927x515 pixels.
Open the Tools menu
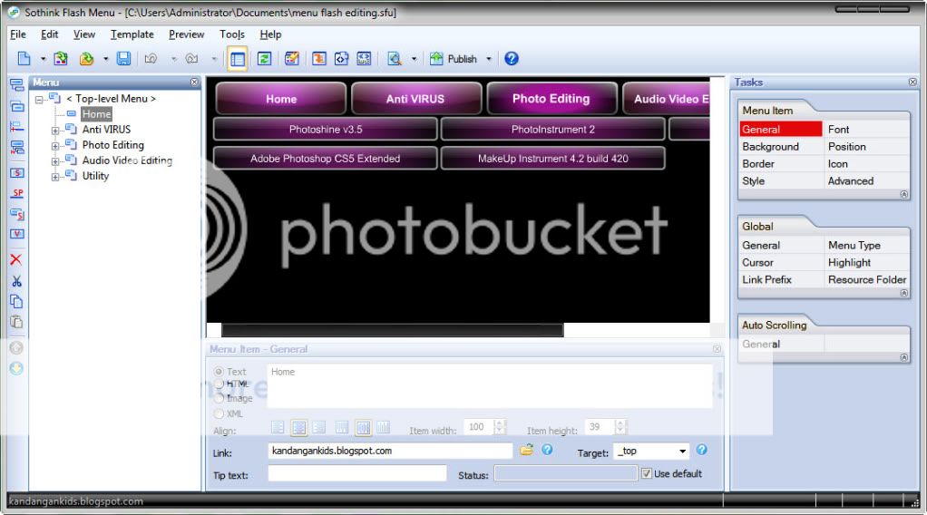(x=232, y=34)
